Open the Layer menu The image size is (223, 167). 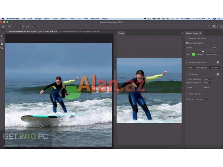point(47,18)
